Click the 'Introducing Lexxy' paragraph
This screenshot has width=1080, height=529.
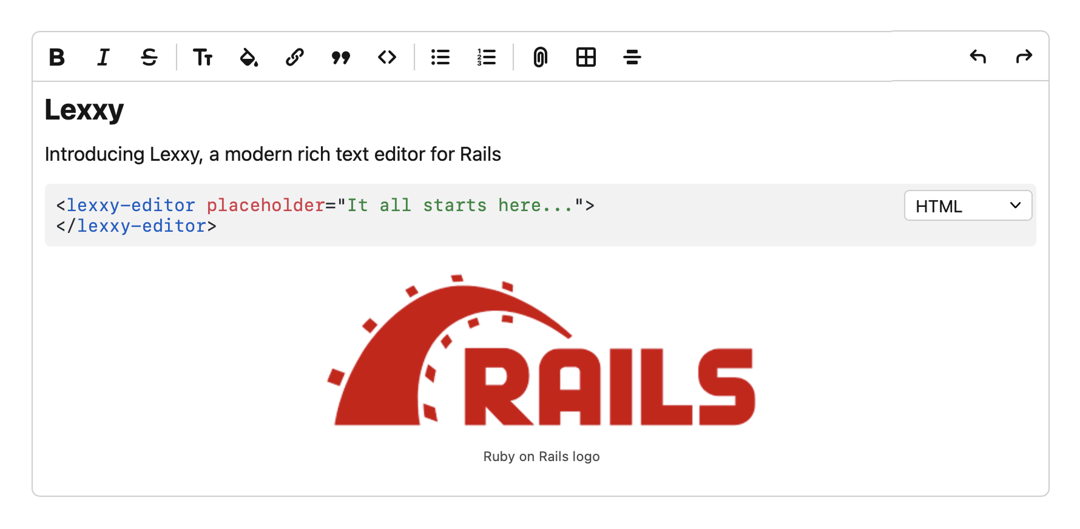pyautogui.click(x=273, y=154)
